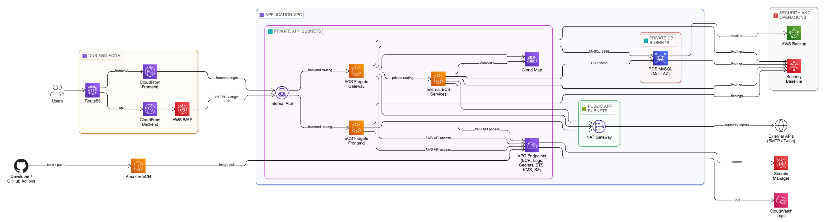The height and width of the screenshot is (222, 825).
Task: Click the CloudFront Backend icon
Action: coord(150,109)
